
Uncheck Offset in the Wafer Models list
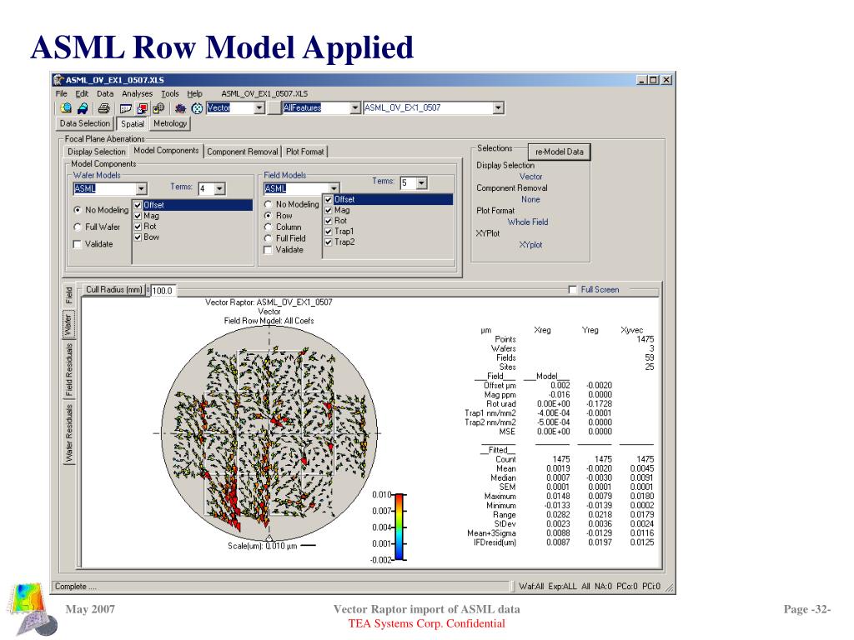click(138, 205)
